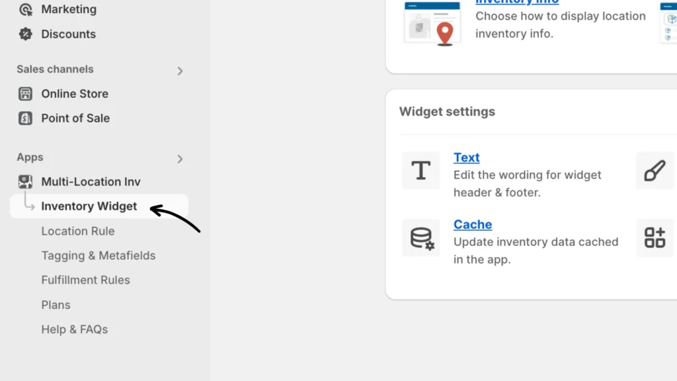
Task: Open Tagging & Metafields section
Action: (x=99, y=255)
